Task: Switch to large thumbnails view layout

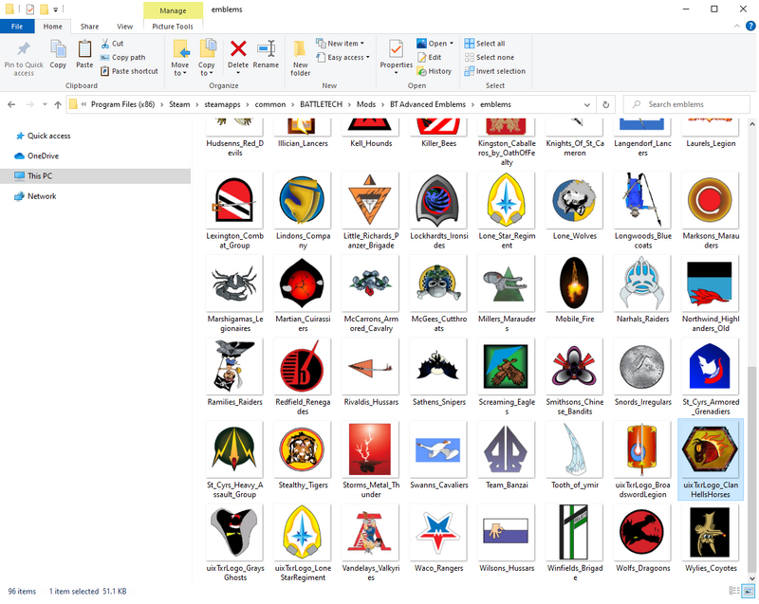Action: click(x=749, y=591)
